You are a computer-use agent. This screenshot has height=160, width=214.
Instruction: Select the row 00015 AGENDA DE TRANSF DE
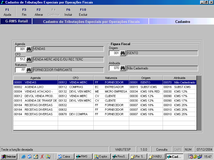click(x=105, y=101)
